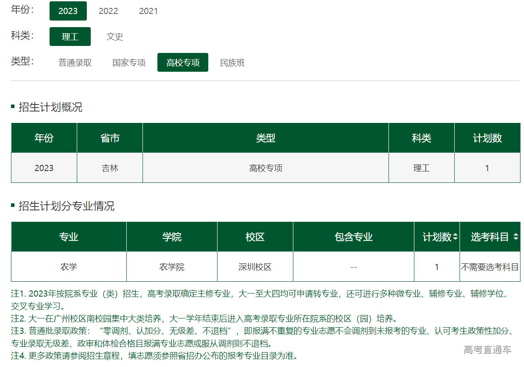Click the 不需要选考科目 cell
The height and width of the screenshot is (367, 524).
pyautogui.click(x=490, y=267)
